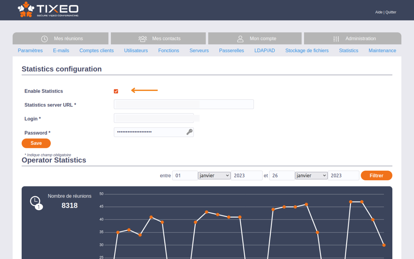Open the Paramètres submenu
The width and height of the screenshot is (414, 259).
pyautogui.click(x=30, y=51)
